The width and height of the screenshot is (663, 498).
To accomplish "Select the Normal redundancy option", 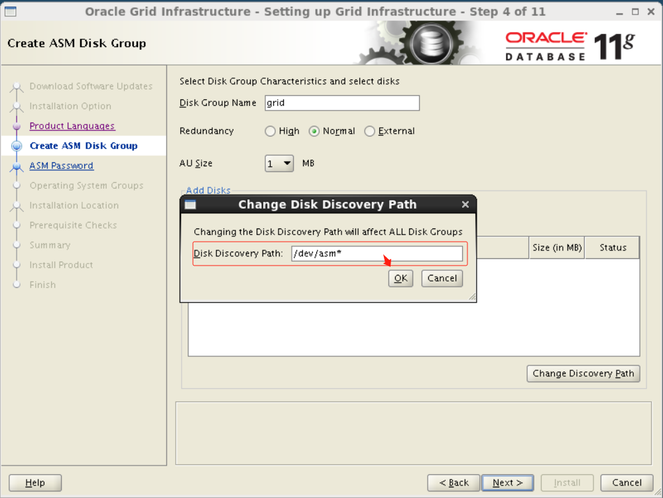I will coord(314,131).
